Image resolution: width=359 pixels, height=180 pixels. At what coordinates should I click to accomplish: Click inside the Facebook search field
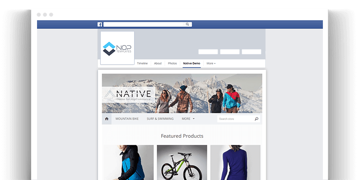point(144,24)
